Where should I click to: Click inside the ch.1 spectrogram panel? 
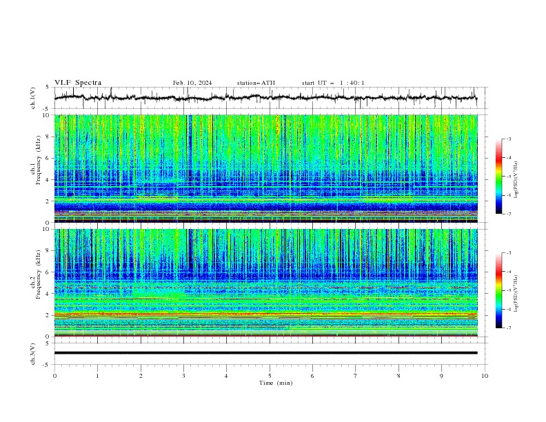pos(265,168)
